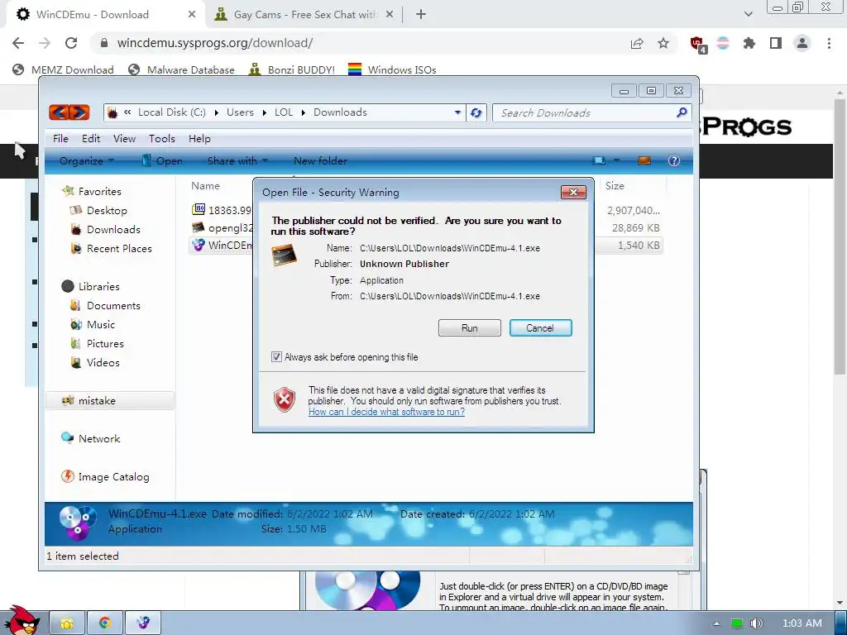Toggle the Chrome side panel icon
The height and width of the screenshot is (635, 847).
tap(776, 43)
